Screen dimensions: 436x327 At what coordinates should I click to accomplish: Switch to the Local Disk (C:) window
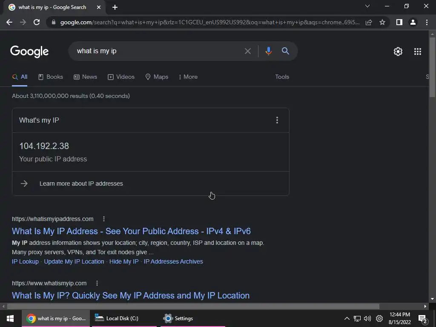coord(124,318)
